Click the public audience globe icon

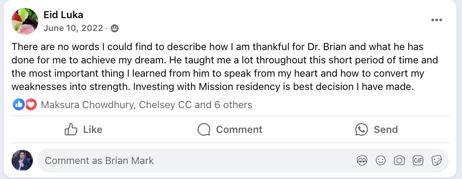[x=115, y=28]
